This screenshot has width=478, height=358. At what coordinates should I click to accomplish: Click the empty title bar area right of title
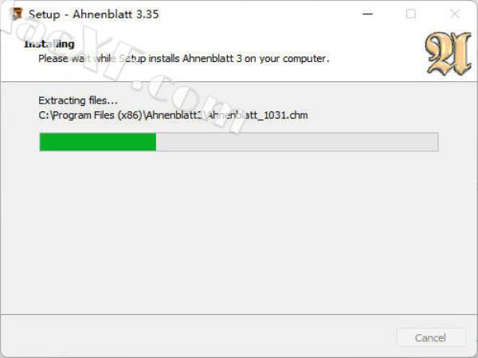click(259, 14)
